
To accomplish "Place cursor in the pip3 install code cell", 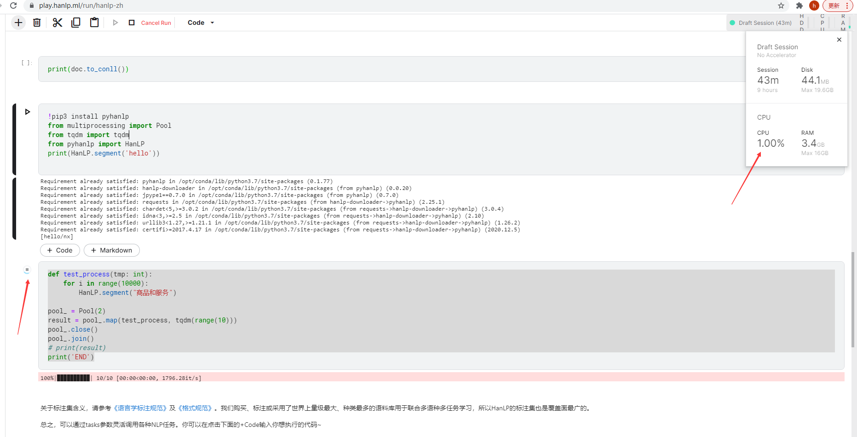I will (391, 139).
